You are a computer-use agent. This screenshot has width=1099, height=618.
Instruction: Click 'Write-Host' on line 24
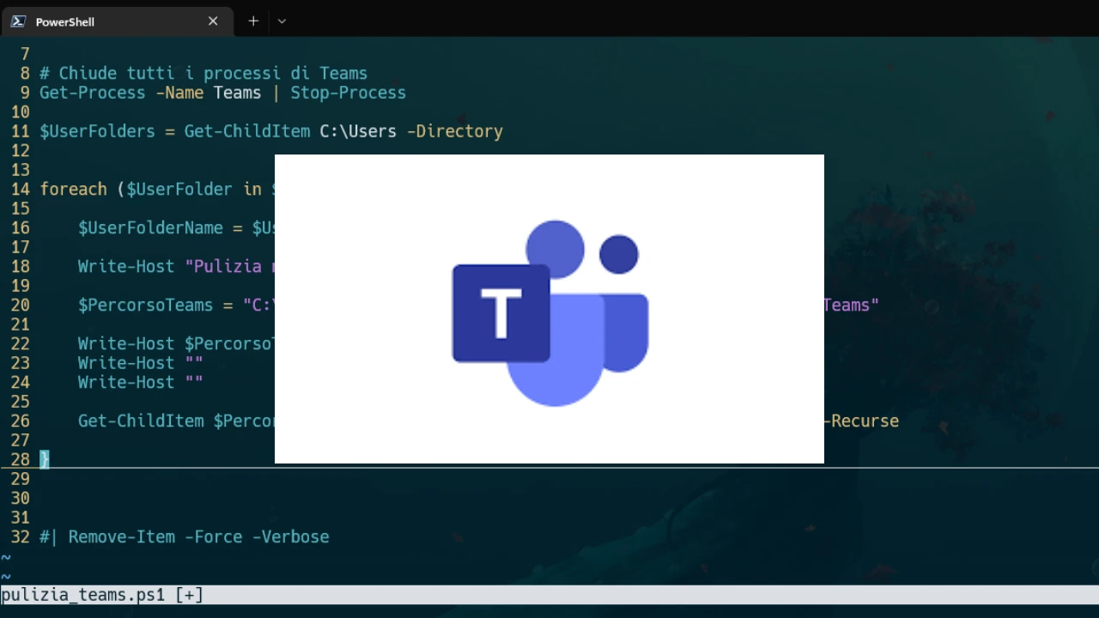click(x=126, y=382)
